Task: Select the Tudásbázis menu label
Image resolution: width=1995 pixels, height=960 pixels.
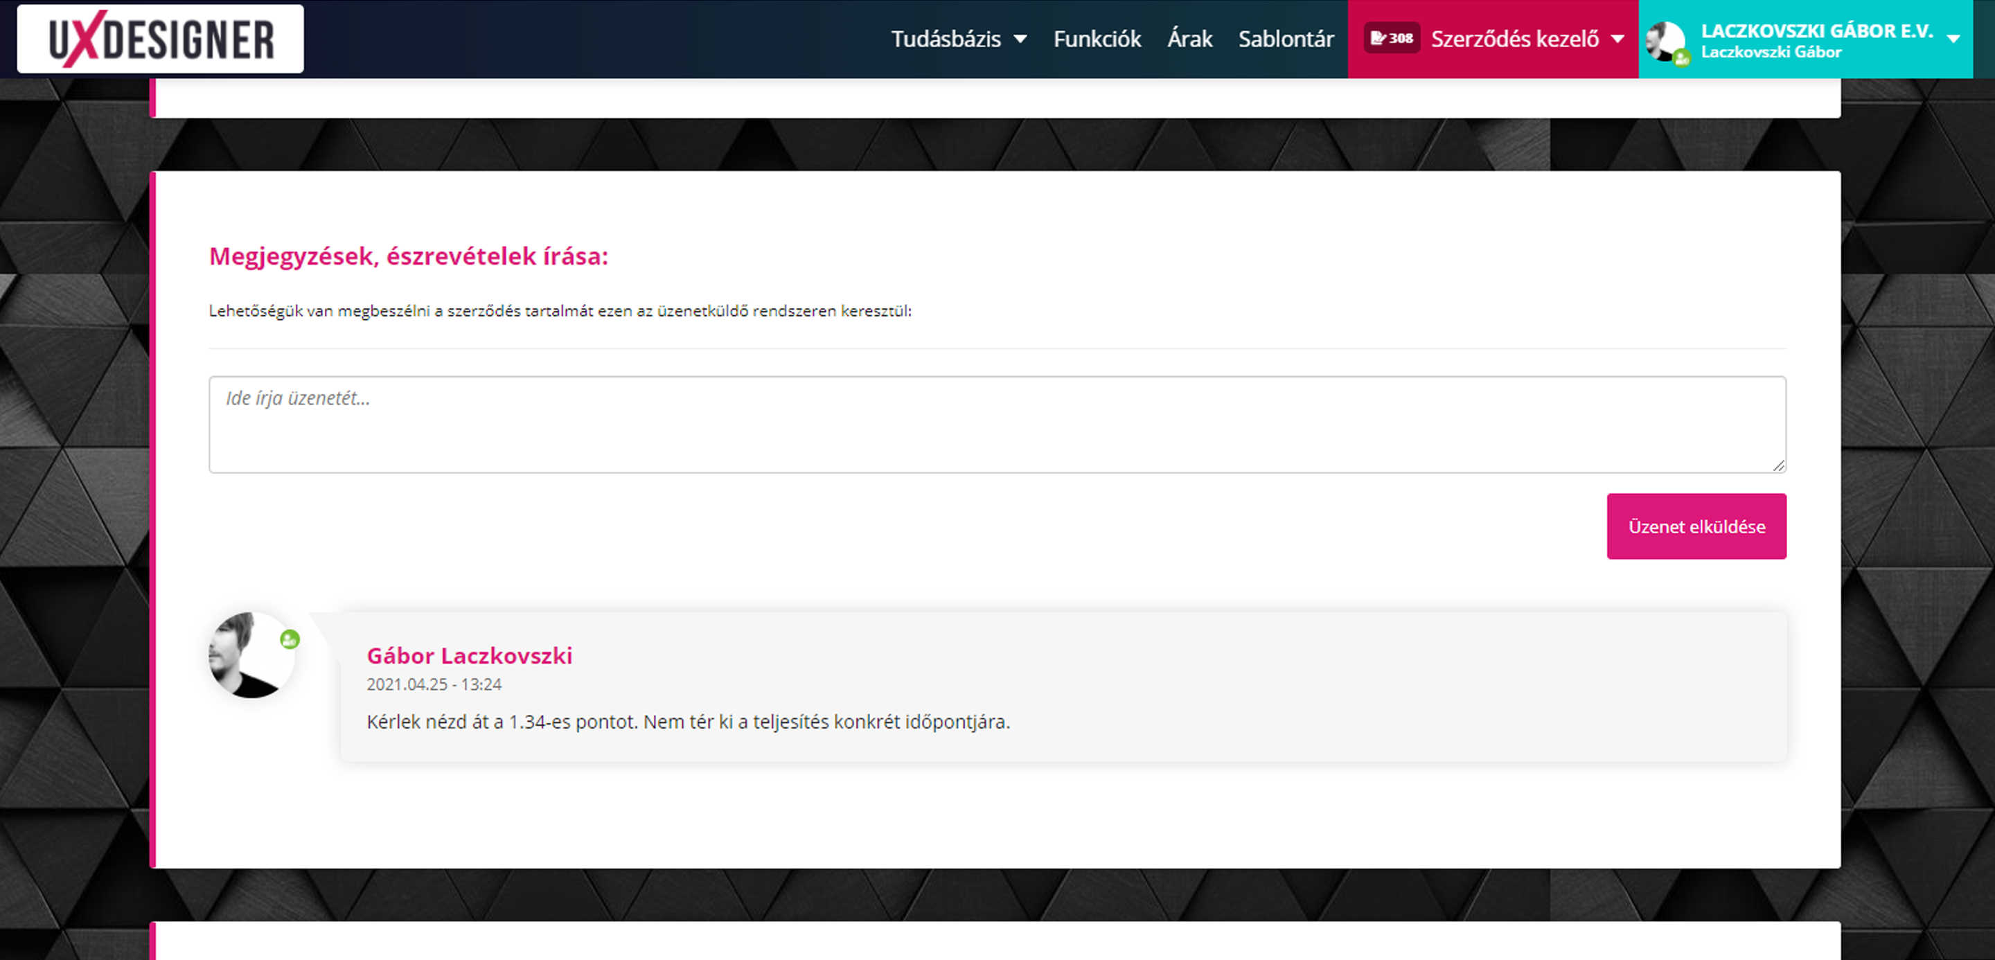Action: (946, 39)
